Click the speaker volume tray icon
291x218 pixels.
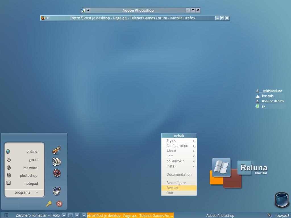[x=269, y=215]
